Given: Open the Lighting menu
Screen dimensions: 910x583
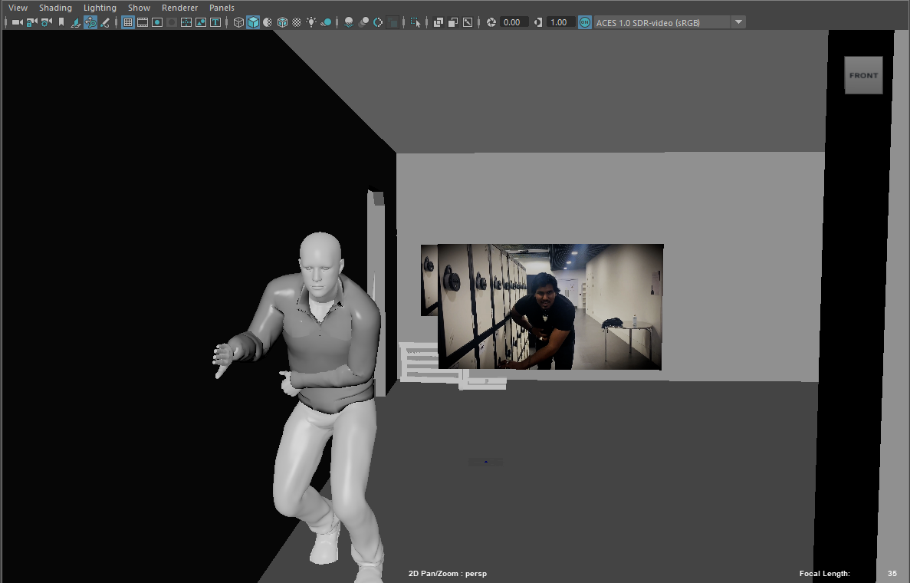Looking at the screenshot, I should click(x=100, y=8).
